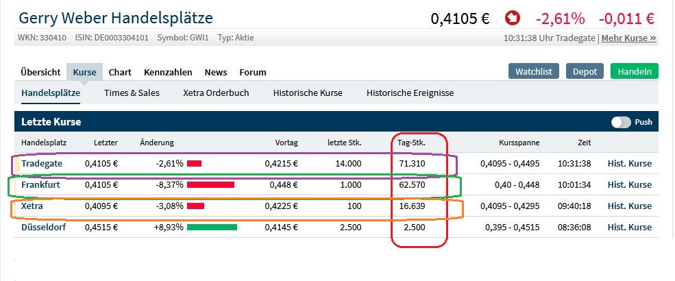Image resolution: width=675 pixels, height=281 pixels.
Task: Switch to the Übersicht tab
Action: 40,72
